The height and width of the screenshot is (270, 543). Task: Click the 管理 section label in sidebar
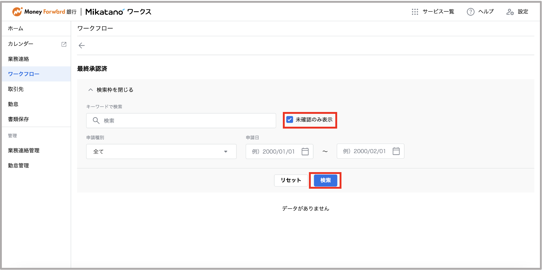tap(12, 136)
